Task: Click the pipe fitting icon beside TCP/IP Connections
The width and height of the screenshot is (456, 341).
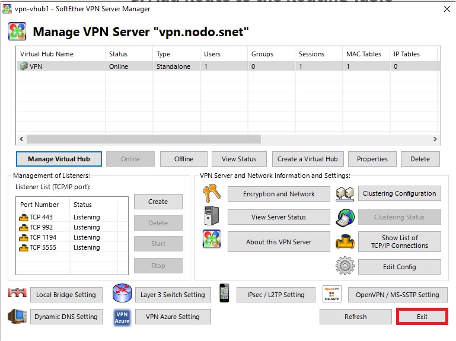Action: pyautogui.click(x=345, y=241)
